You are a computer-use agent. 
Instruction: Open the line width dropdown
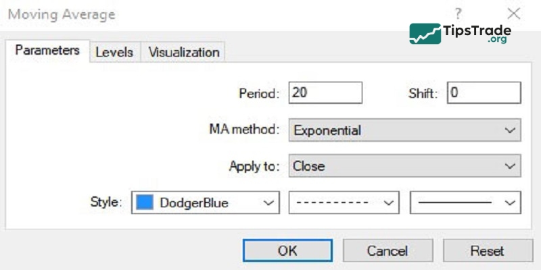point(465,202)
